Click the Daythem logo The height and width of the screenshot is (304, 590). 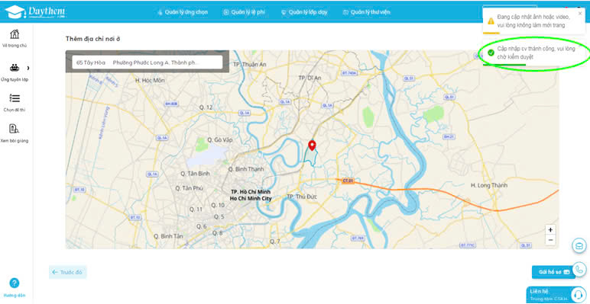[x=34, y=12]
